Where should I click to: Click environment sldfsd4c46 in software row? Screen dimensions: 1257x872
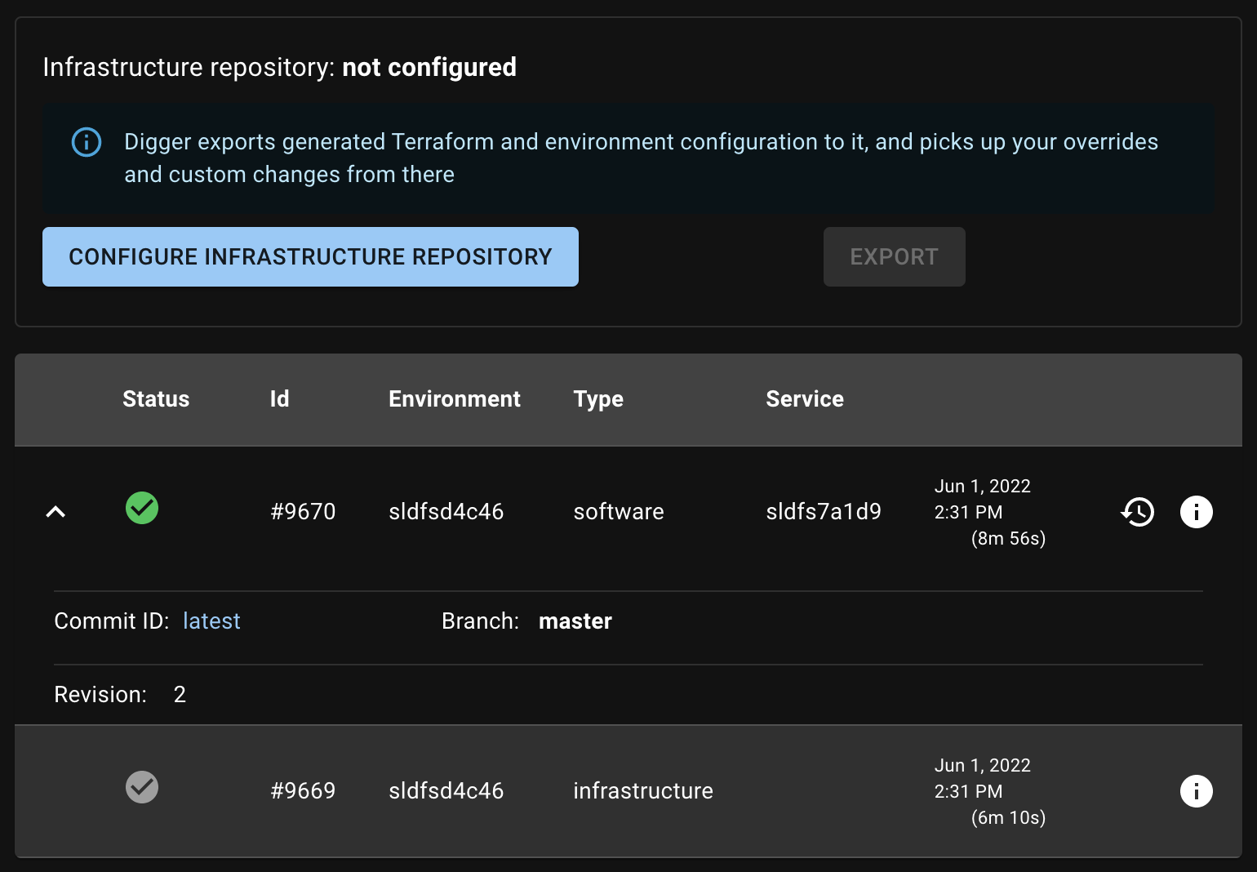click(x=446, y=512)
